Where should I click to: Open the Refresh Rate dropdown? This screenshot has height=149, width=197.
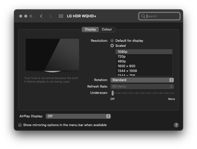[142, 86]
